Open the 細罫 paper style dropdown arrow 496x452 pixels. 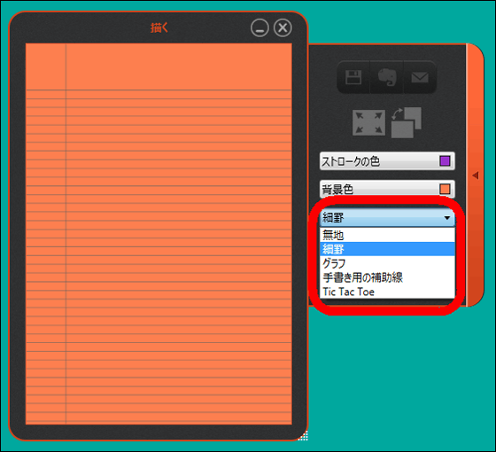(x=447, y=218)
